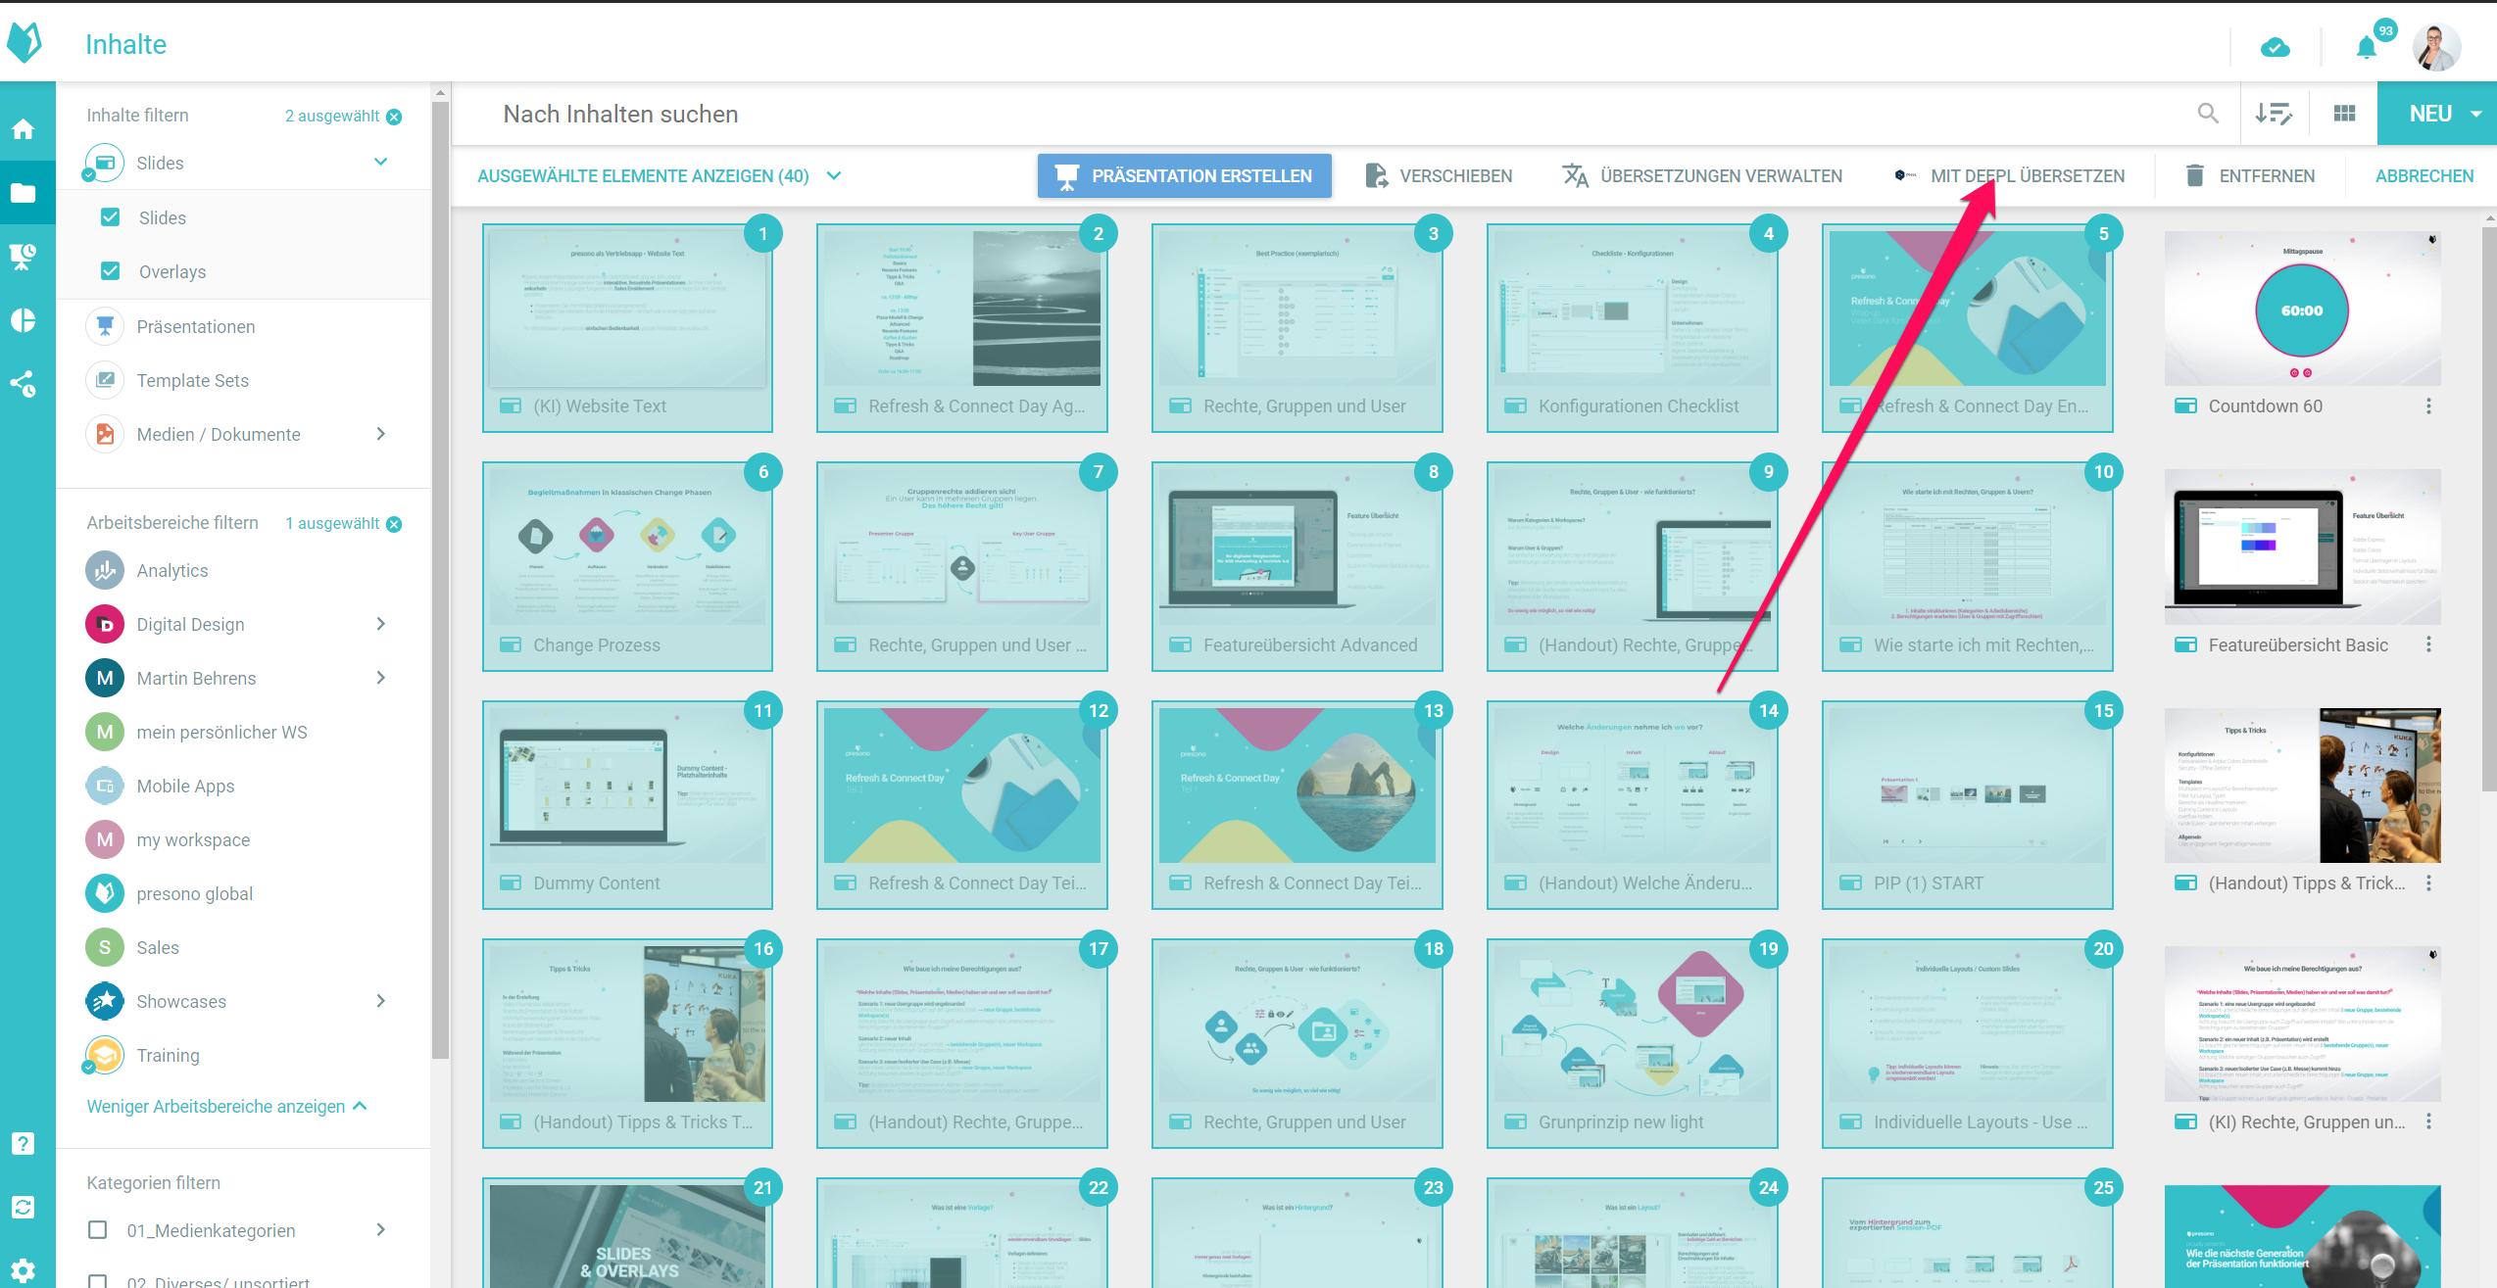Click Übersetzungen verwalten
The width and height of the screenshot is (2497, 1288).
coord(1702,176)
